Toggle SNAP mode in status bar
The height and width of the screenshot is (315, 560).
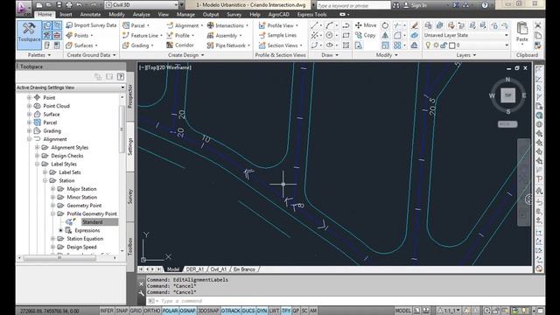[x=122, y=311]
